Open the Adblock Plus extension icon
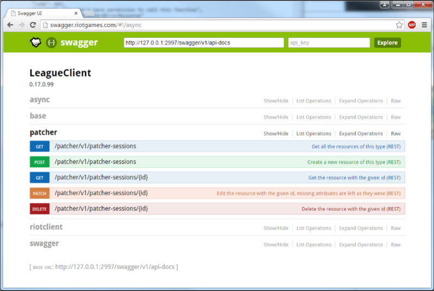The height and width of the screenshot is (291, 434). pos(412,25)
